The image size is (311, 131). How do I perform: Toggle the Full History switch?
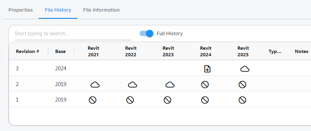click(147, 33)
